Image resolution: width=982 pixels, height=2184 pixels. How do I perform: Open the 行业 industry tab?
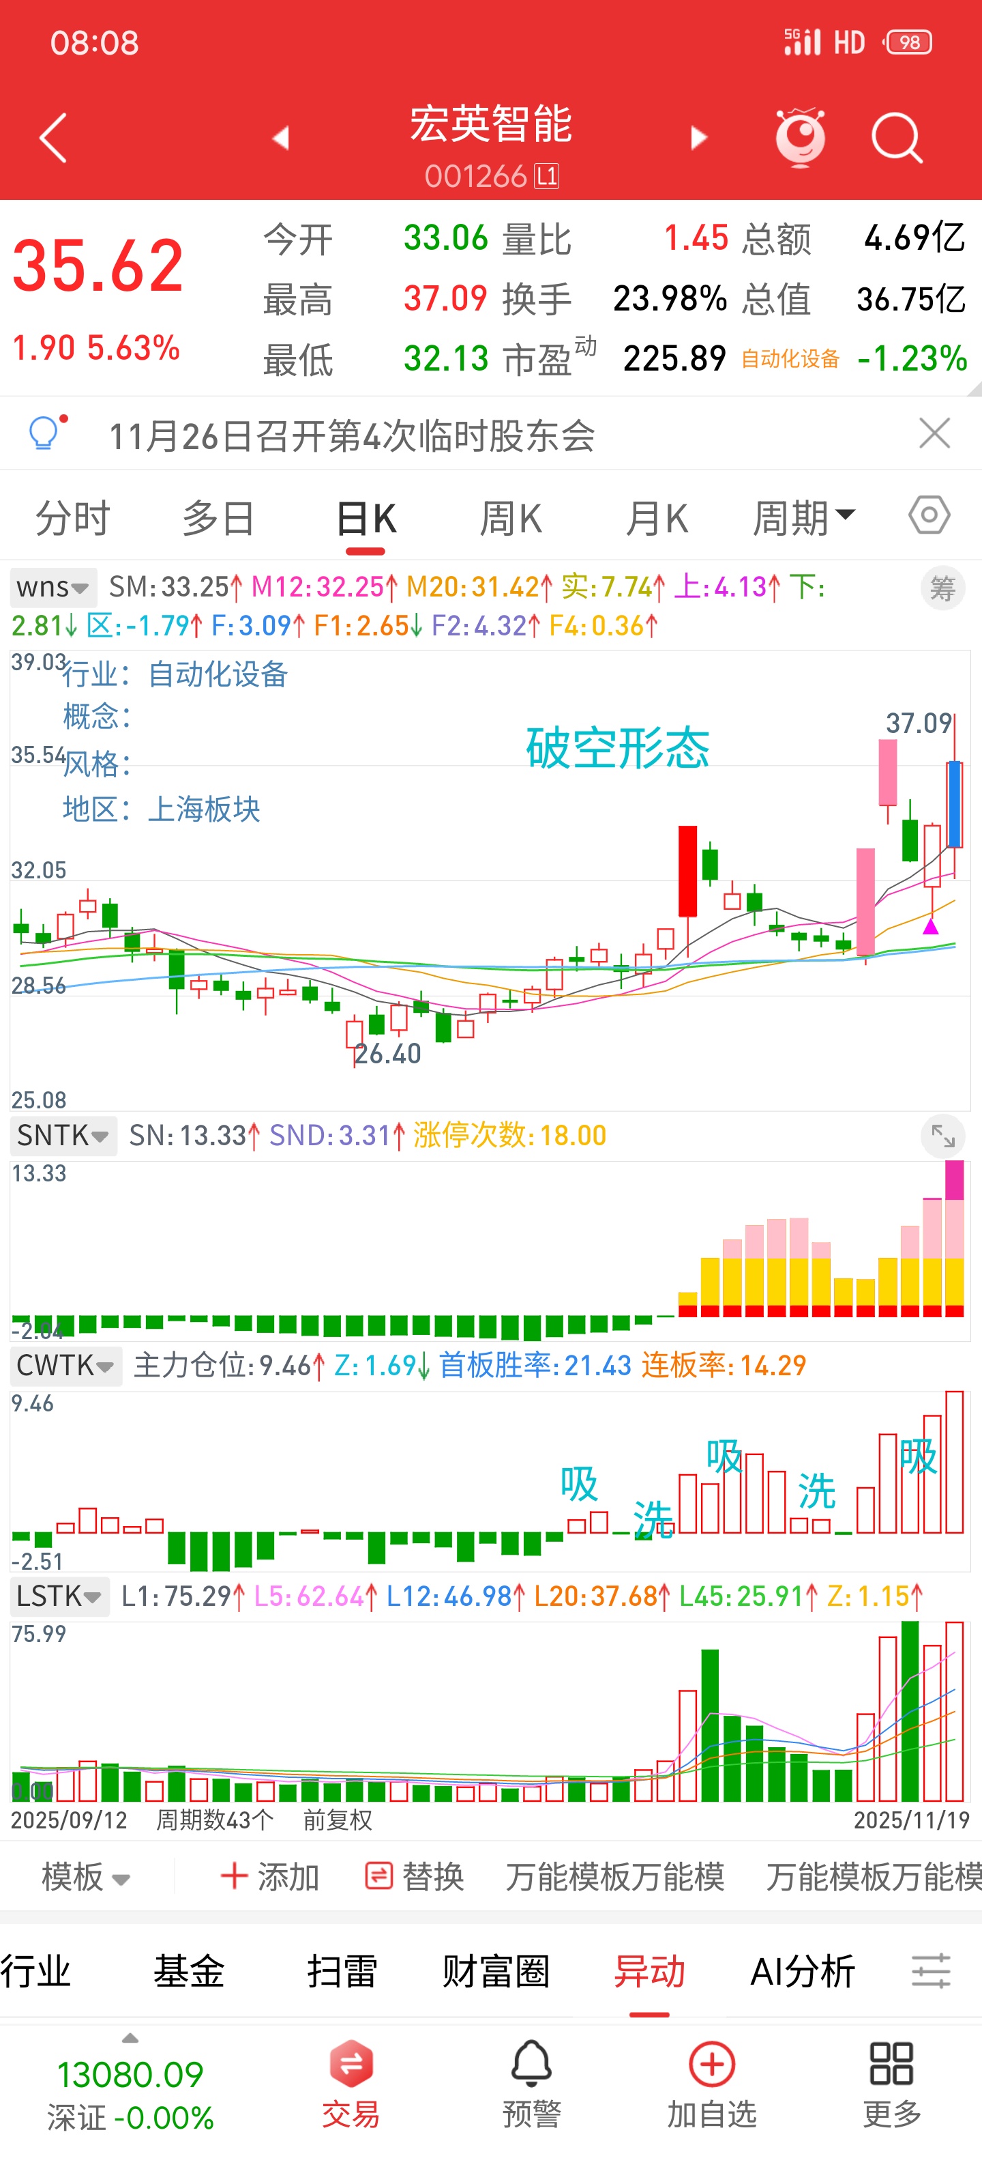coord(35,1970)
